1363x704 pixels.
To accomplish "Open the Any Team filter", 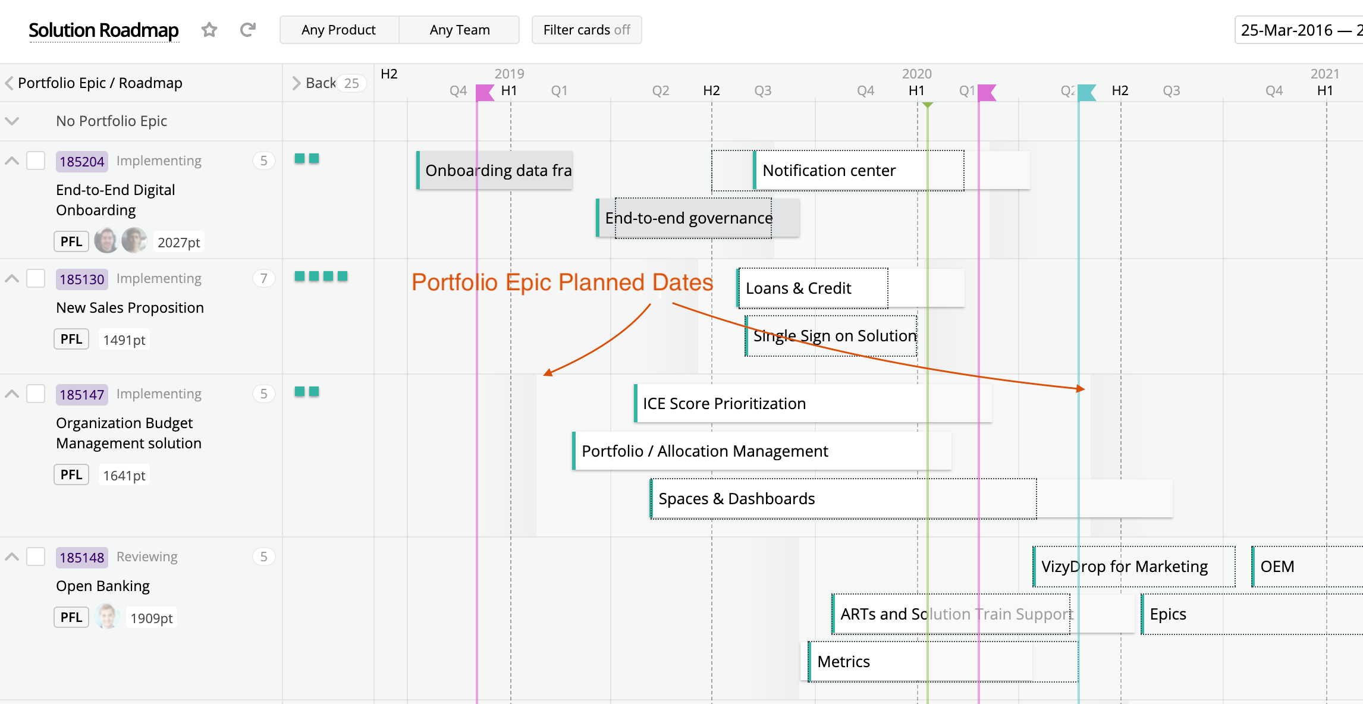I will tap(460, 29).
